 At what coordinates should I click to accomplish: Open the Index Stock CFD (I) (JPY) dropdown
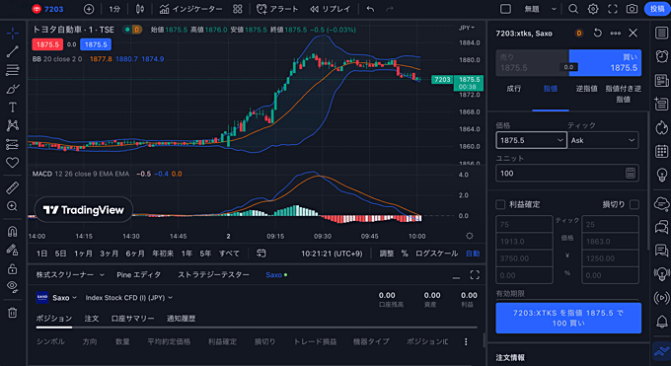[x=129, y=298]
